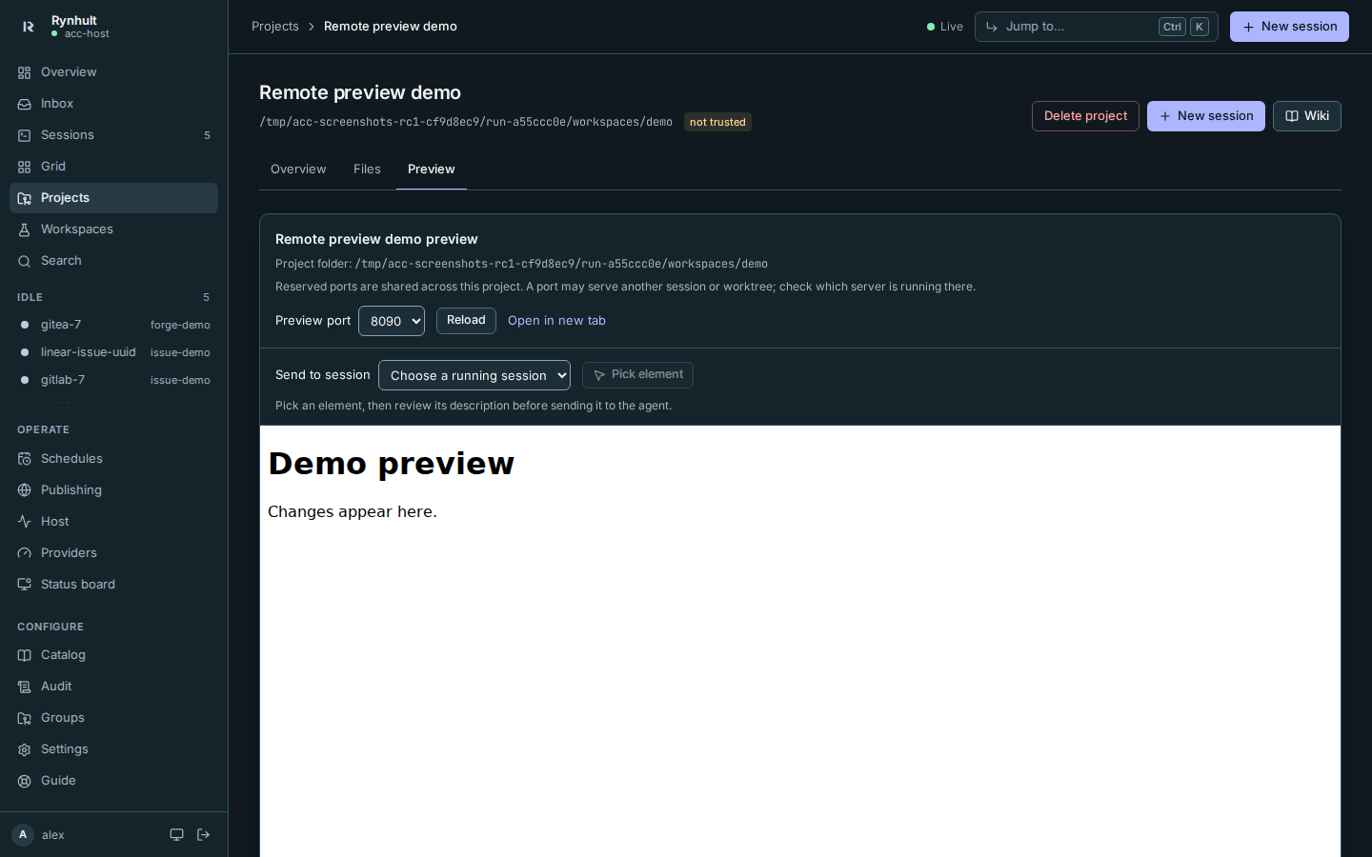Select idle session gitlab-7
The image size is (1372, 857).
click(113, 380)
